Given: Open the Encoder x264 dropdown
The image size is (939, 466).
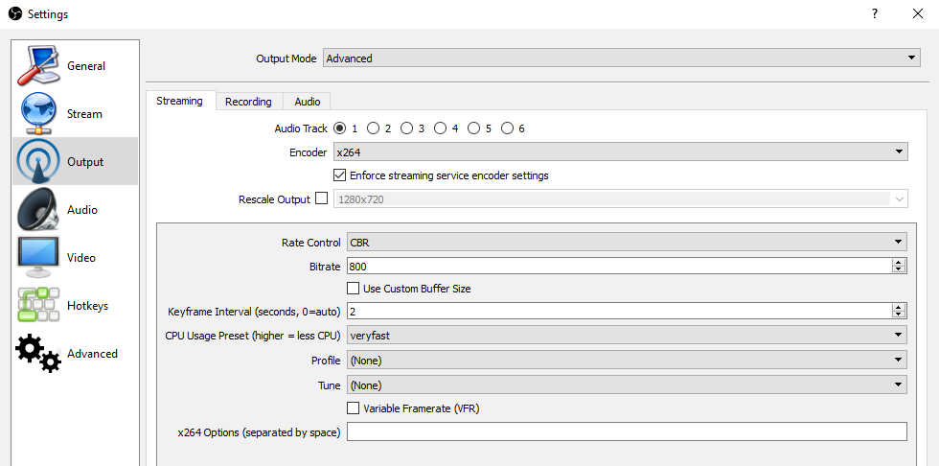Looking at the screenshot, I should [x=620, y=151].
